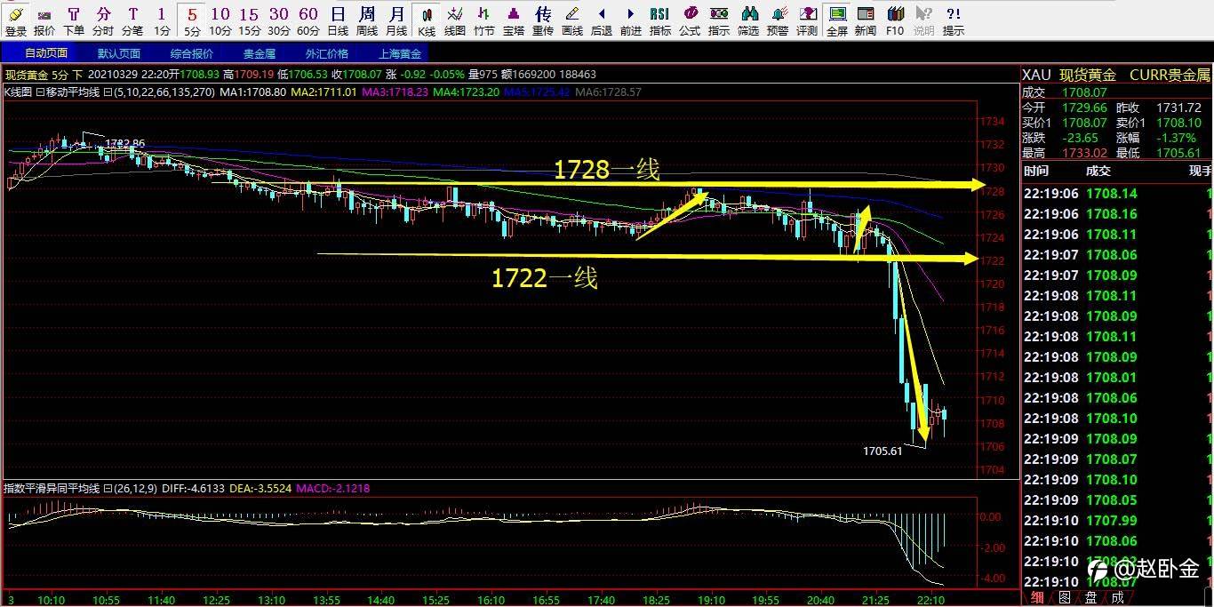The height and width of the screenshot is (607, 1214).
Task: Click the MACD:-2.1218 value
Action: [332, 489]
